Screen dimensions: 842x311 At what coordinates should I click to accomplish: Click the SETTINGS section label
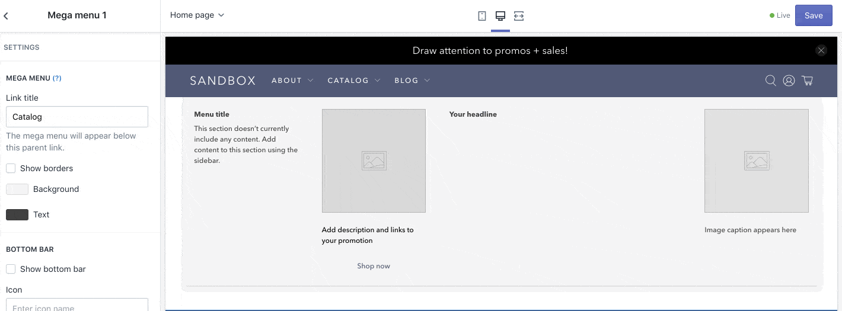click(x=21, y=47)
